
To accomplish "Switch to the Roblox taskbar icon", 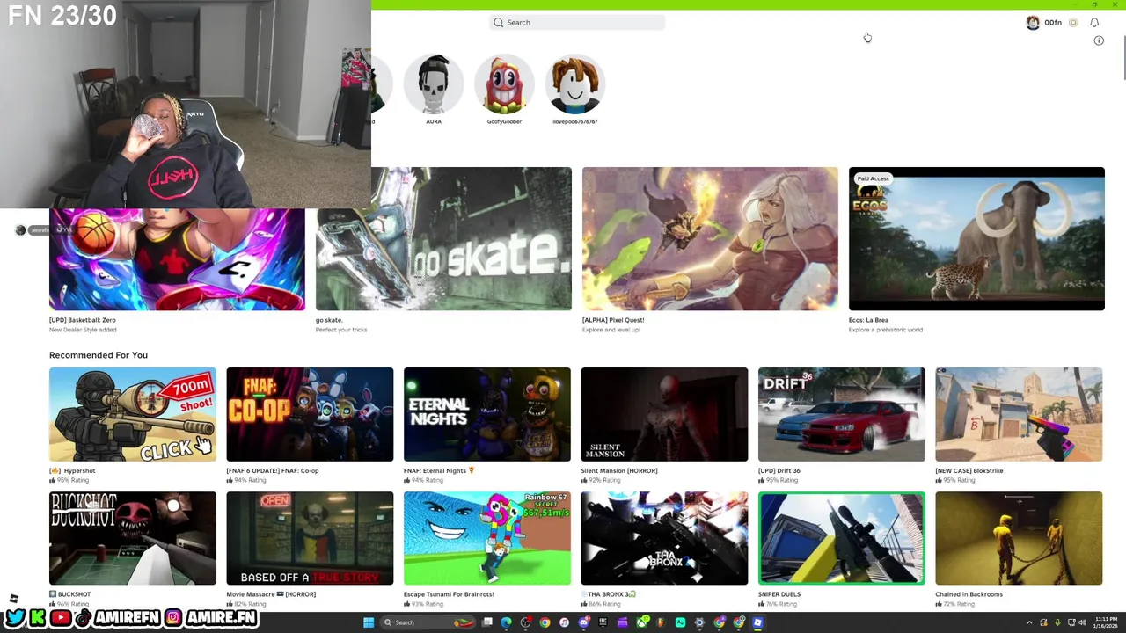I will click(757, 622).
